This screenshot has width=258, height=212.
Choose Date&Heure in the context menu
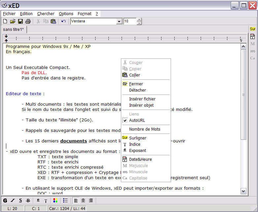(x=146, y=159)
